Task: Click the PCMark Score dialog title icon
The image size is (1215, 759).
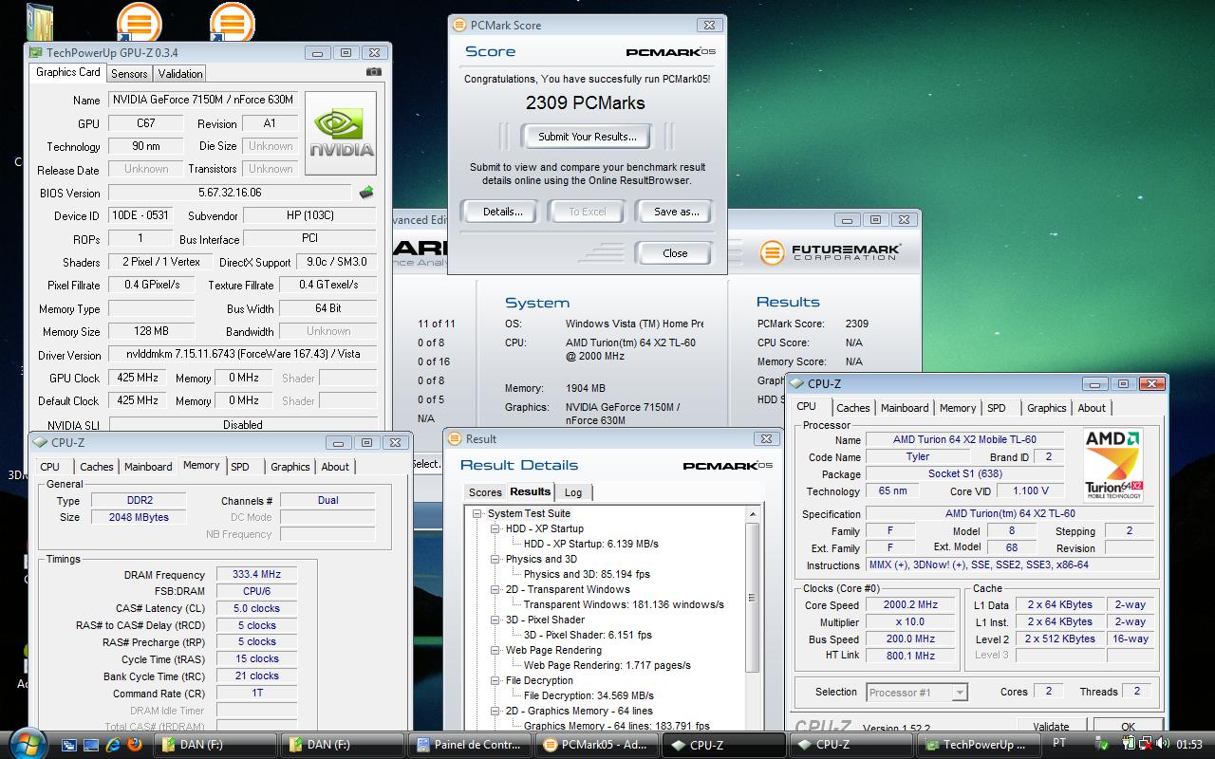Action: pyautogui.click(x=458, y=26)
